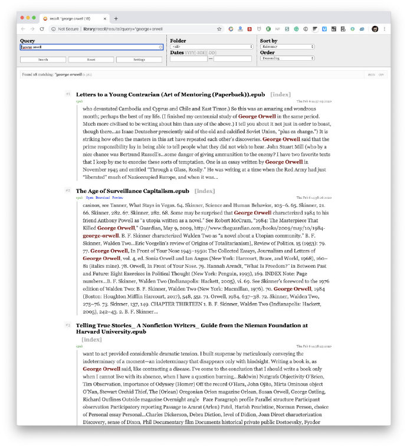This screenshot has height=447, width=407.
Task: Click the browser back arrow
Action: pyautogui.click(x=23, y=28)
